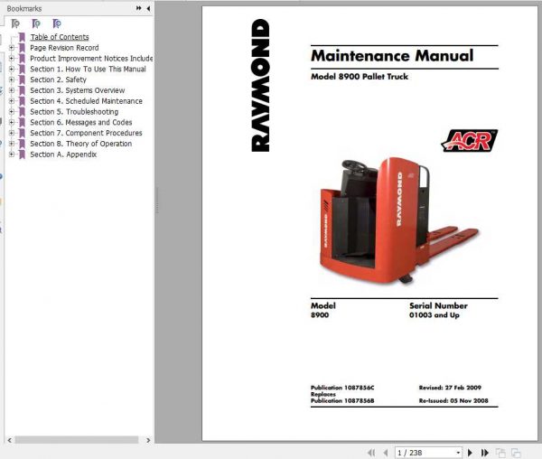Viewport: 542px width, 459px height.
Task: Open the Page Revision Record bookmark
Action: (64, 48)
